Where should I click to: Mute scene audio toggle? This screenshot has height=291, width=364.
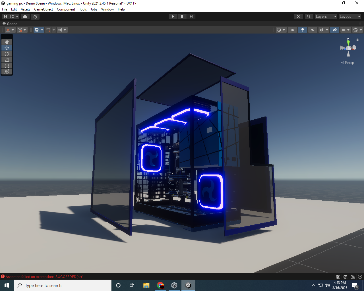(313, 30)
